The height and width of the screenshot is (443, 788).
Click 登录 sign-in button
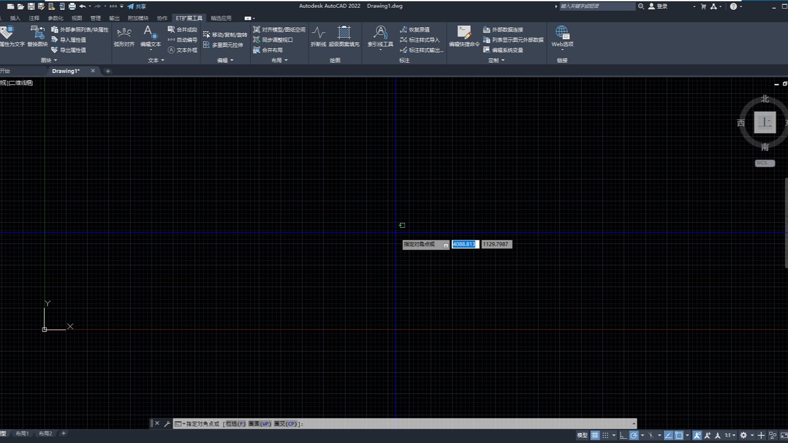click(658, 7)
